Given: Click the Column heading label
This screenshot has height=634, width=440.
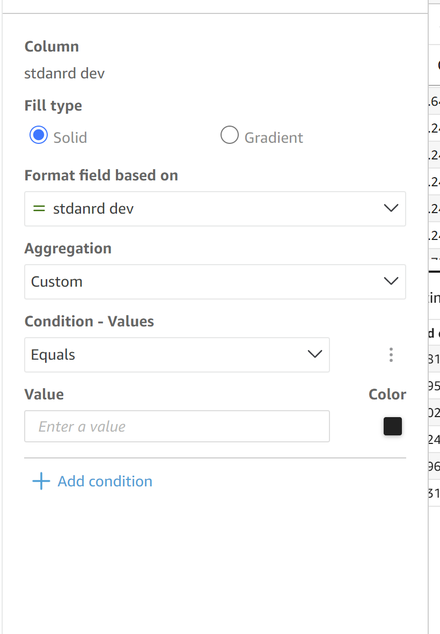Looking at the screenshot, I should point(52,47).
